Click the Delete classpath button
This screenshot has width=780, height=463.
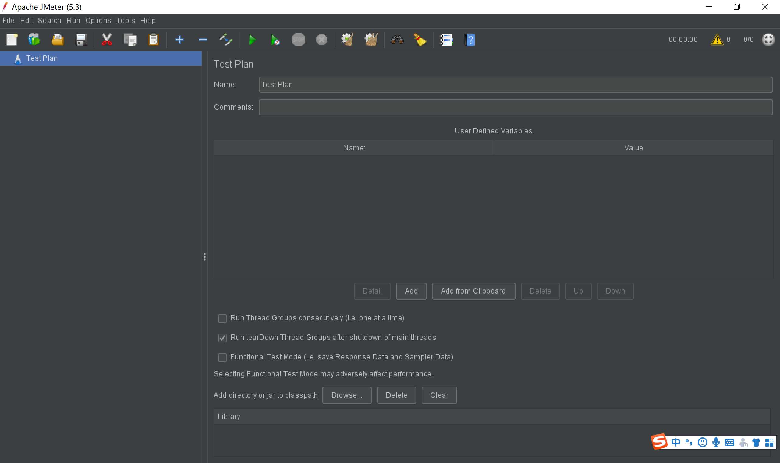tap(396, 395)
